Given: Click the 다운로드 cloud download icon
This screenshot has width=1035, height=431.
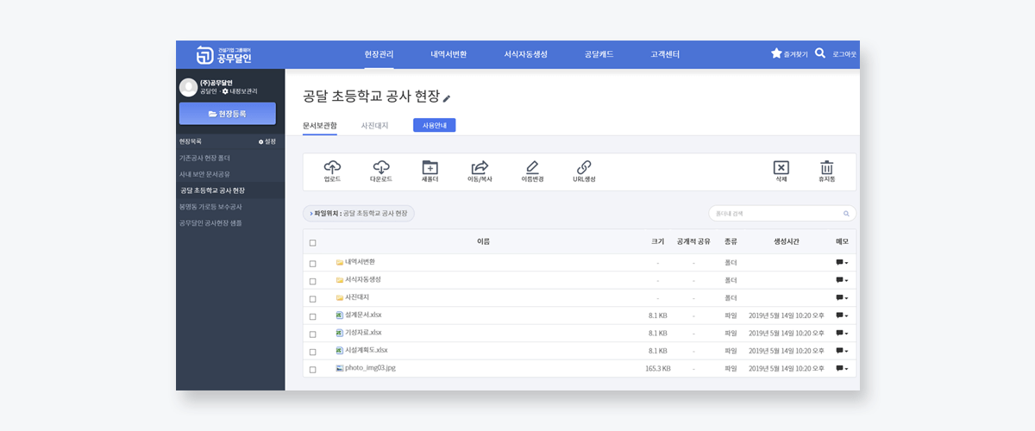Looking at the screenshot, I should (381, 167).
